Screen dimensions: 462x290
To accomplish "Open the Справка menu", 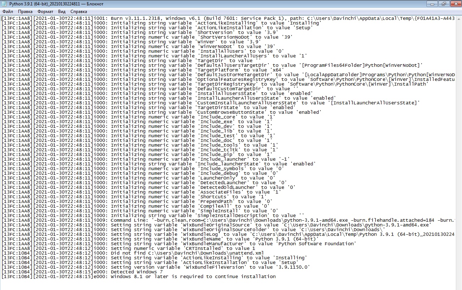I will (79, 12).
